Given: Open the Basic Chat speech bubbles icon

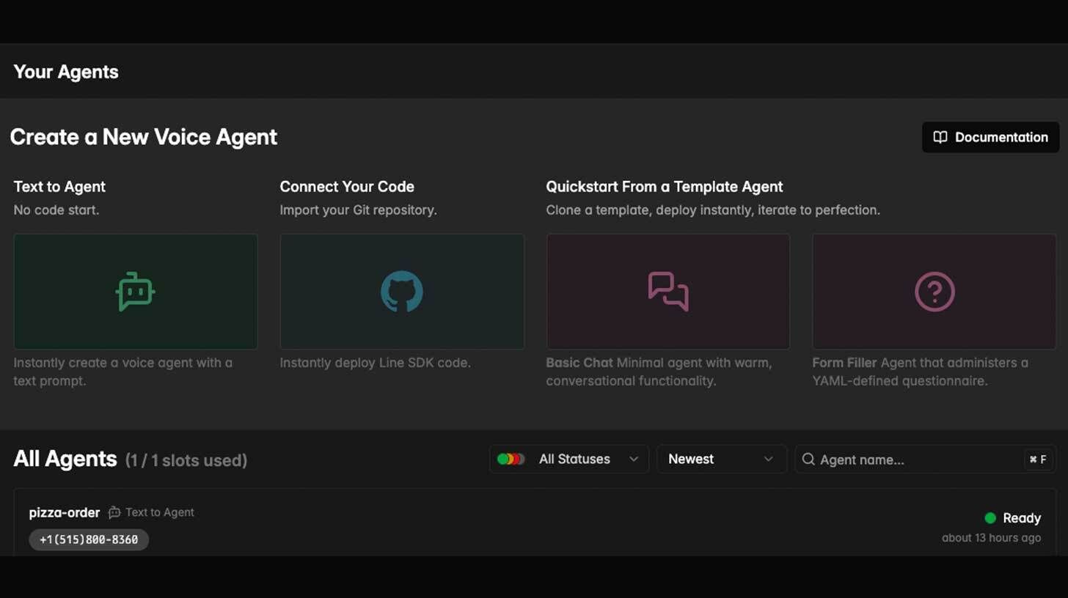Looking at the screenshot, I should point(667,291).
